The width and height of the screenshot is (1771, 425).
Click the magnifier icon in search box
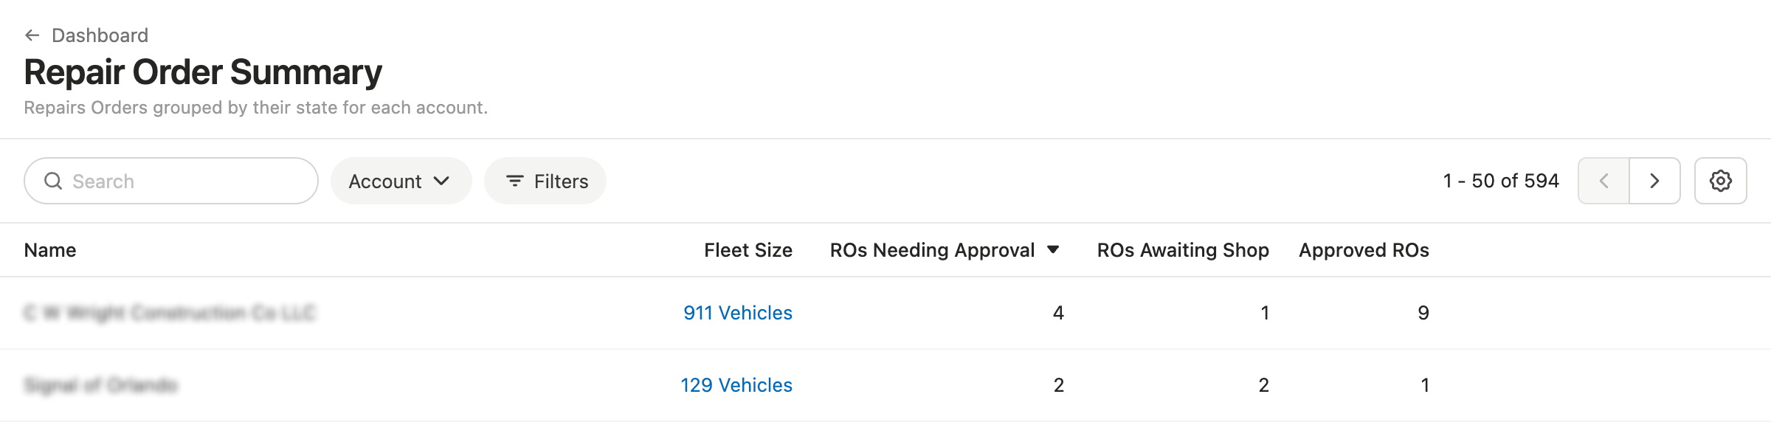(53, 181)
